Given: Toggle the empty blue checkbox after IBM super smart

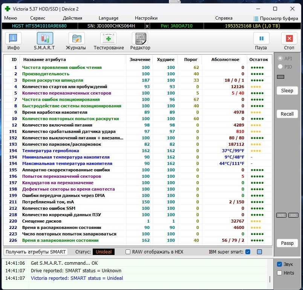Looking at the screenshot, I should point(259,252).
